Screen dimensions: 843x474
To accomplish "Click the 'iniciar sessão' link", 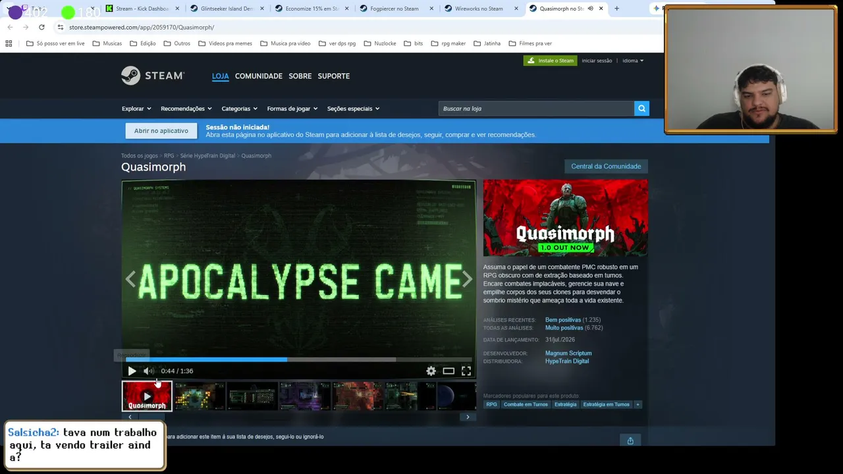I will (597, 61).
